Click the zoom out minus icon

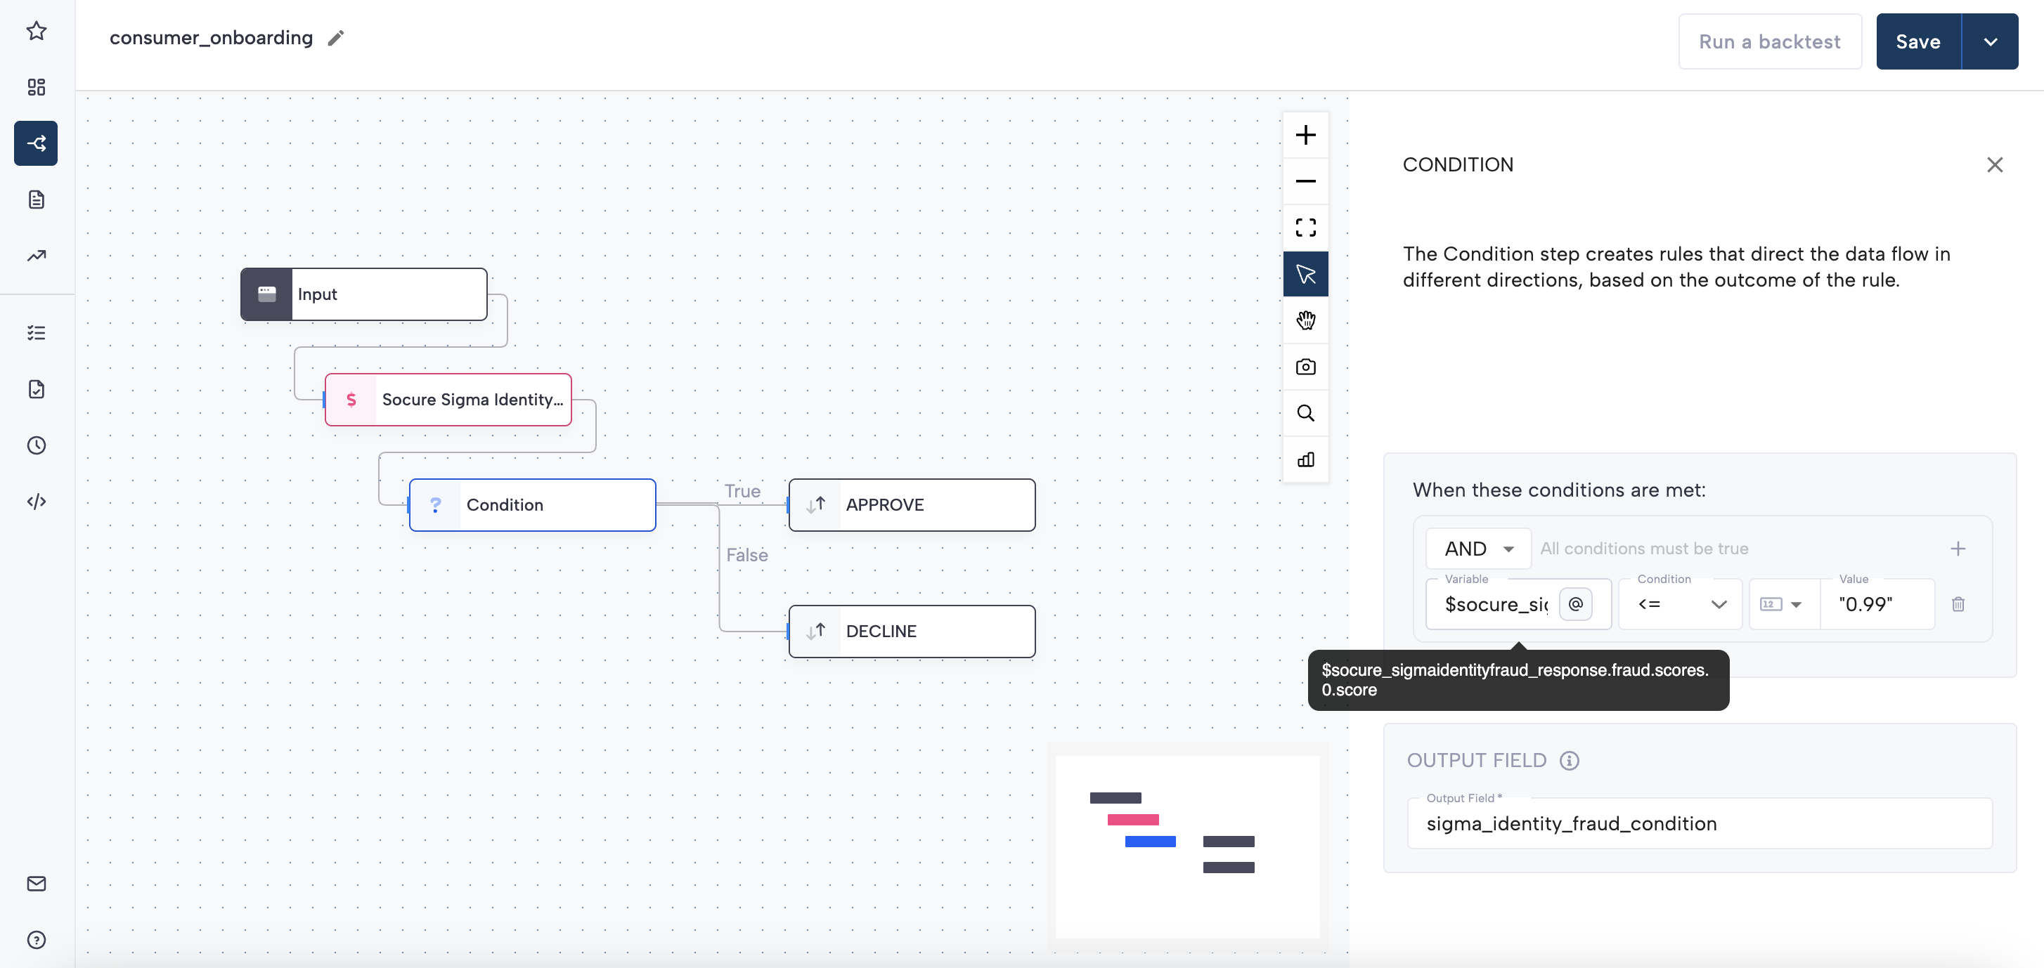[x=1305, y=181]
